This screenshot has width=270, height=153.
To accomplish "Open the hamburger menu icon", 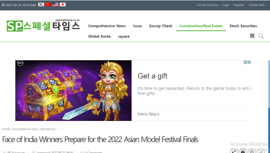I will click(252, 36).
